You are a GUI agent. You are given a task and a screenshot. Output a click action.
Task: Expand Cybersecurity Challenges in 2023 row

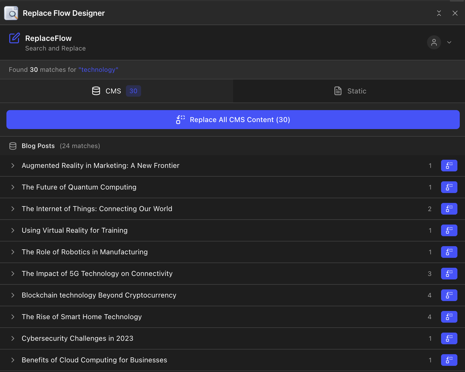[13, 338]
